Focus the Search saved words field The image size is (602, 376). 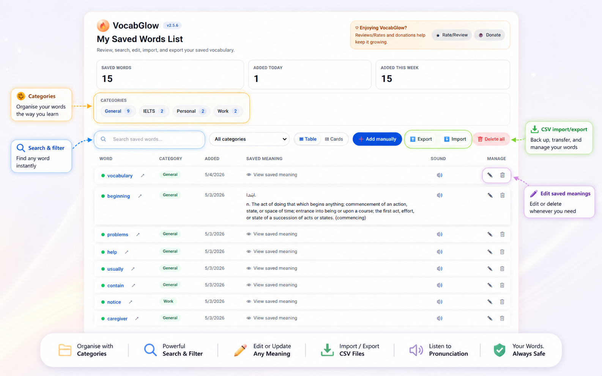click(150, 139)
